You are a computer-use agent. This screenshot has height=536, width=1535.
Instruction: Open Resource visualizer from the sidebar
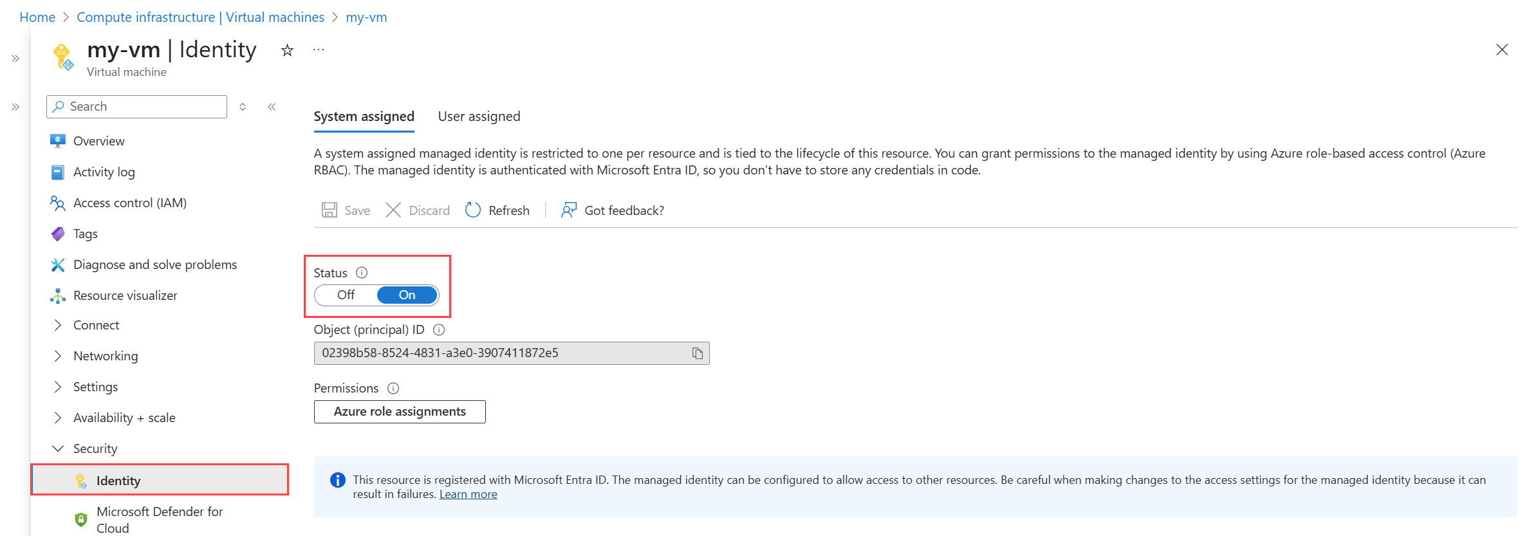(x=125, y=295)
